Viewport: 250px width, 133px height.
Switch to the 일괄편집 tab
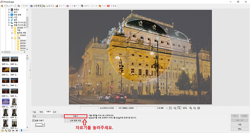(49, 6)
